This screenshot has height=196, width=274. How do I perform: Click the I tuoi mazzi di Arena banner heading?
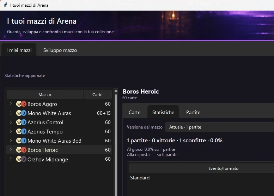[42, 21]
